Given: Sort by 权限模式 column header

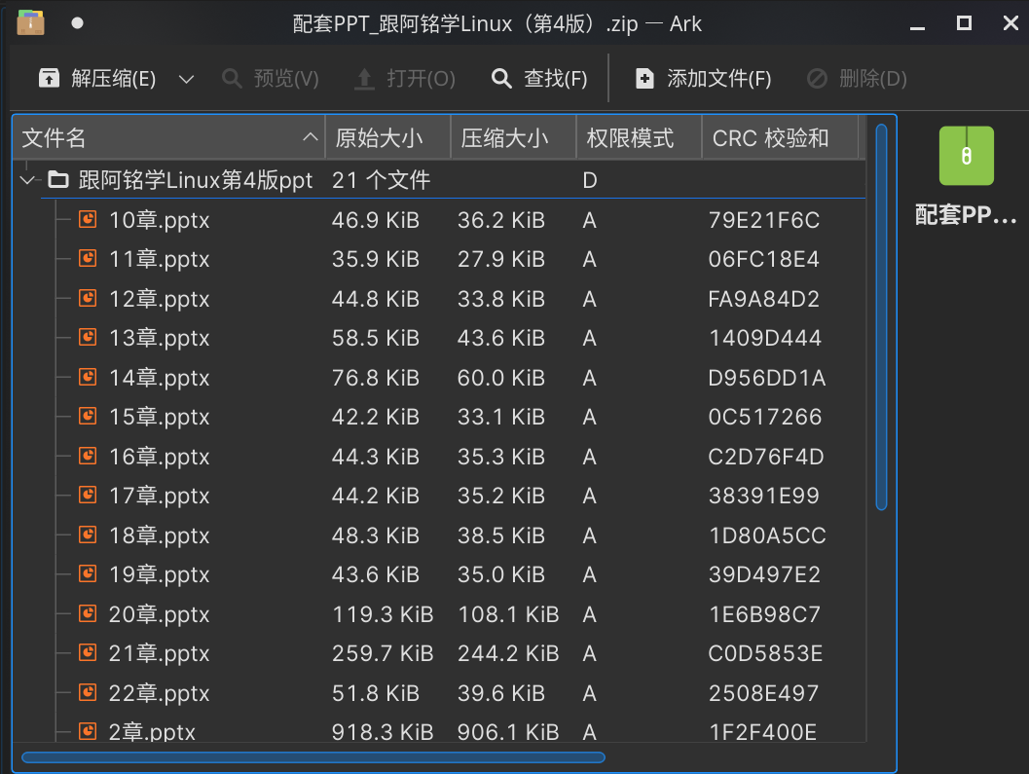Looking at the screenshot, I should point(639,138).
